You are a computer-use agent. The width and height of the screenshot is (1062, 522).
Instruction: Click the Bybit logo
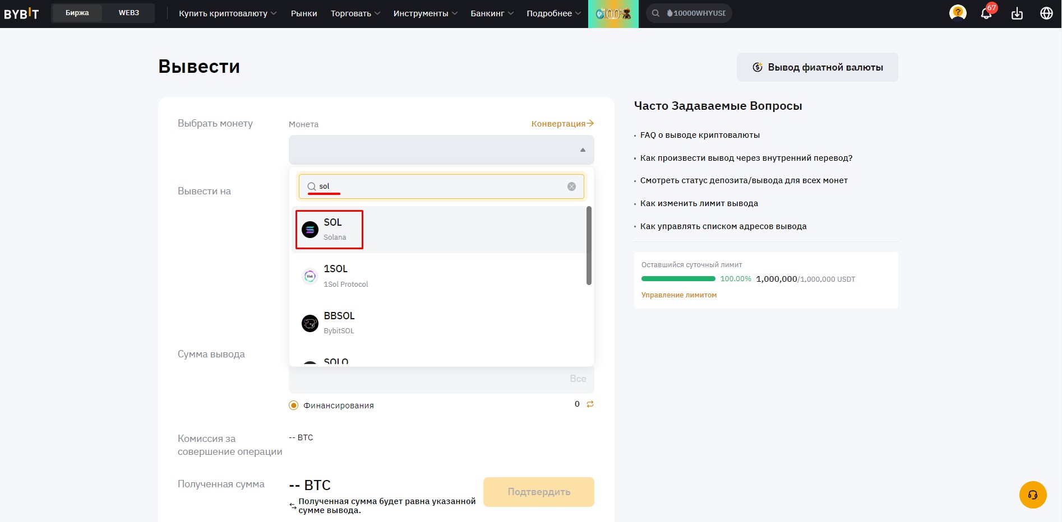21,13
